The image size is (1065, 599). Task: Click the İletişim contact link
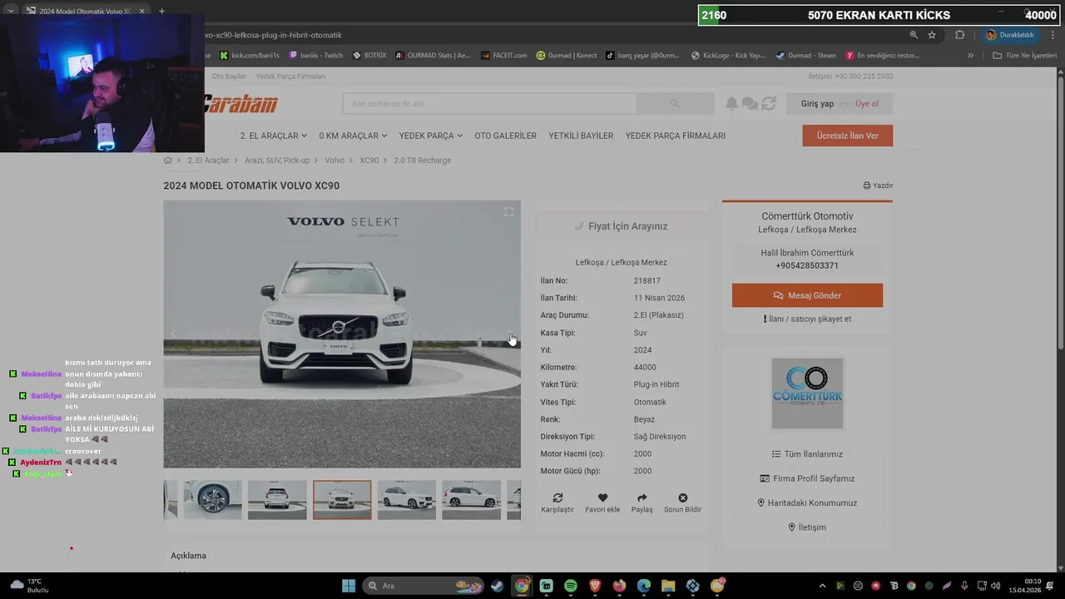tap(807, 527)
